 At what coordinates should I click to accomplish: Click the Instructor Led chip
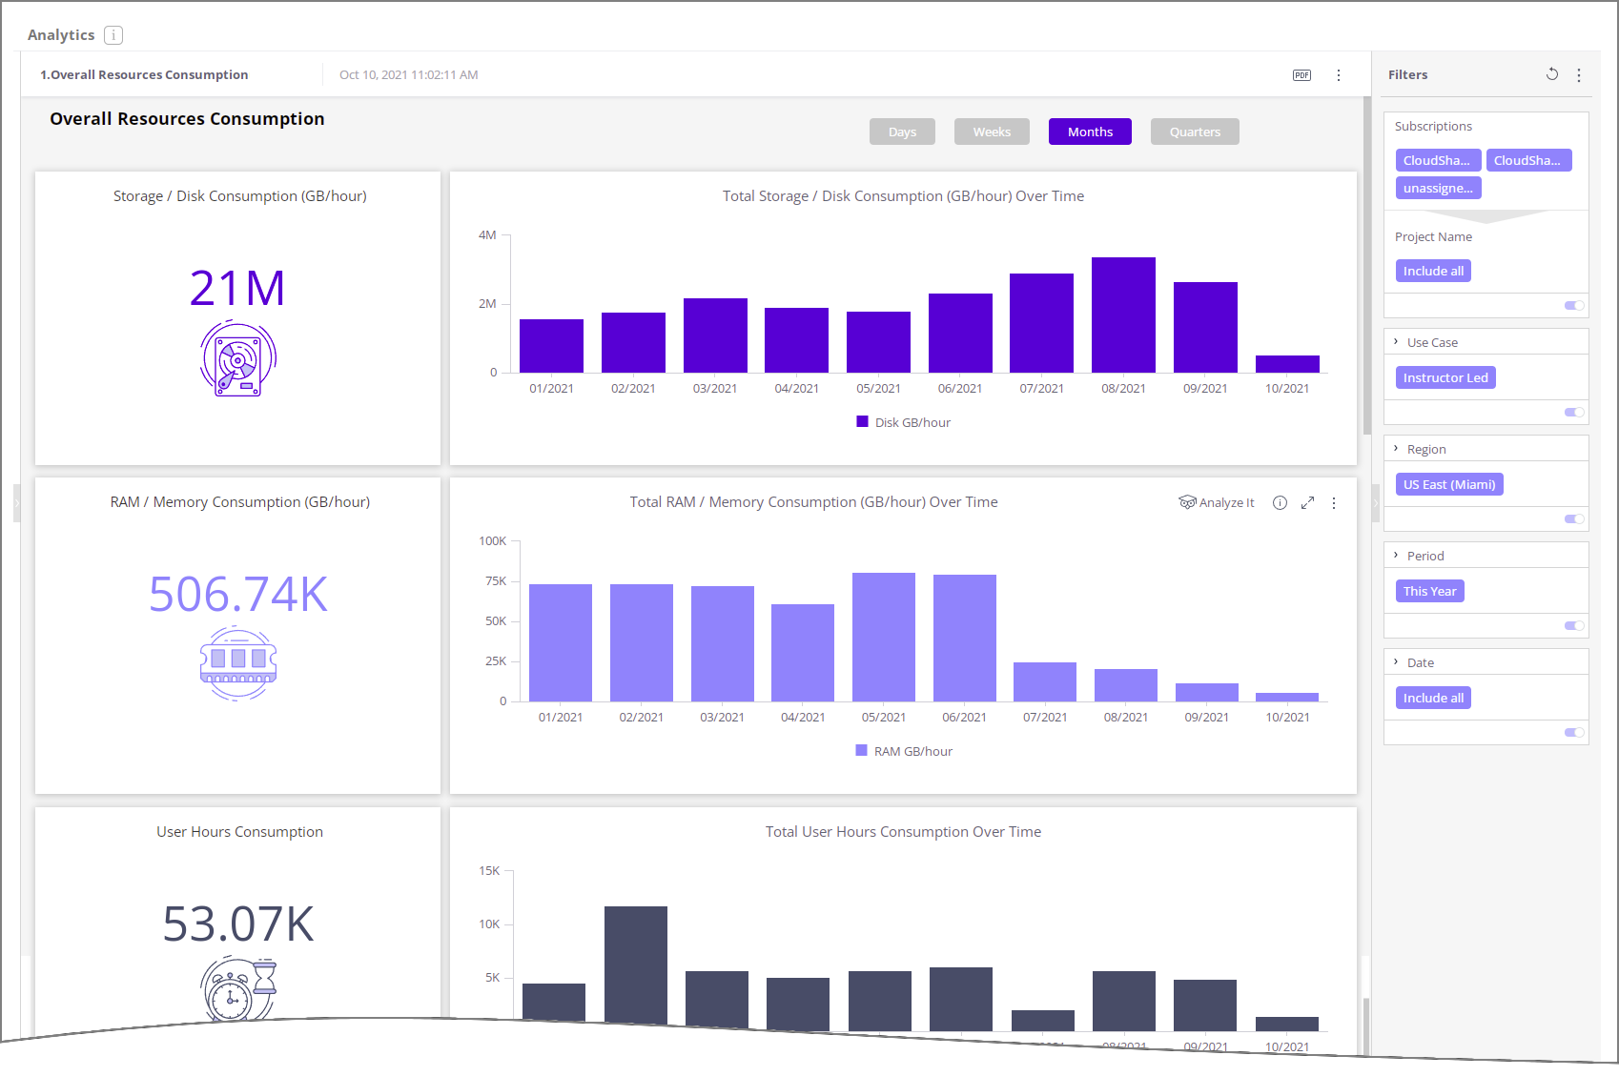1445,377
